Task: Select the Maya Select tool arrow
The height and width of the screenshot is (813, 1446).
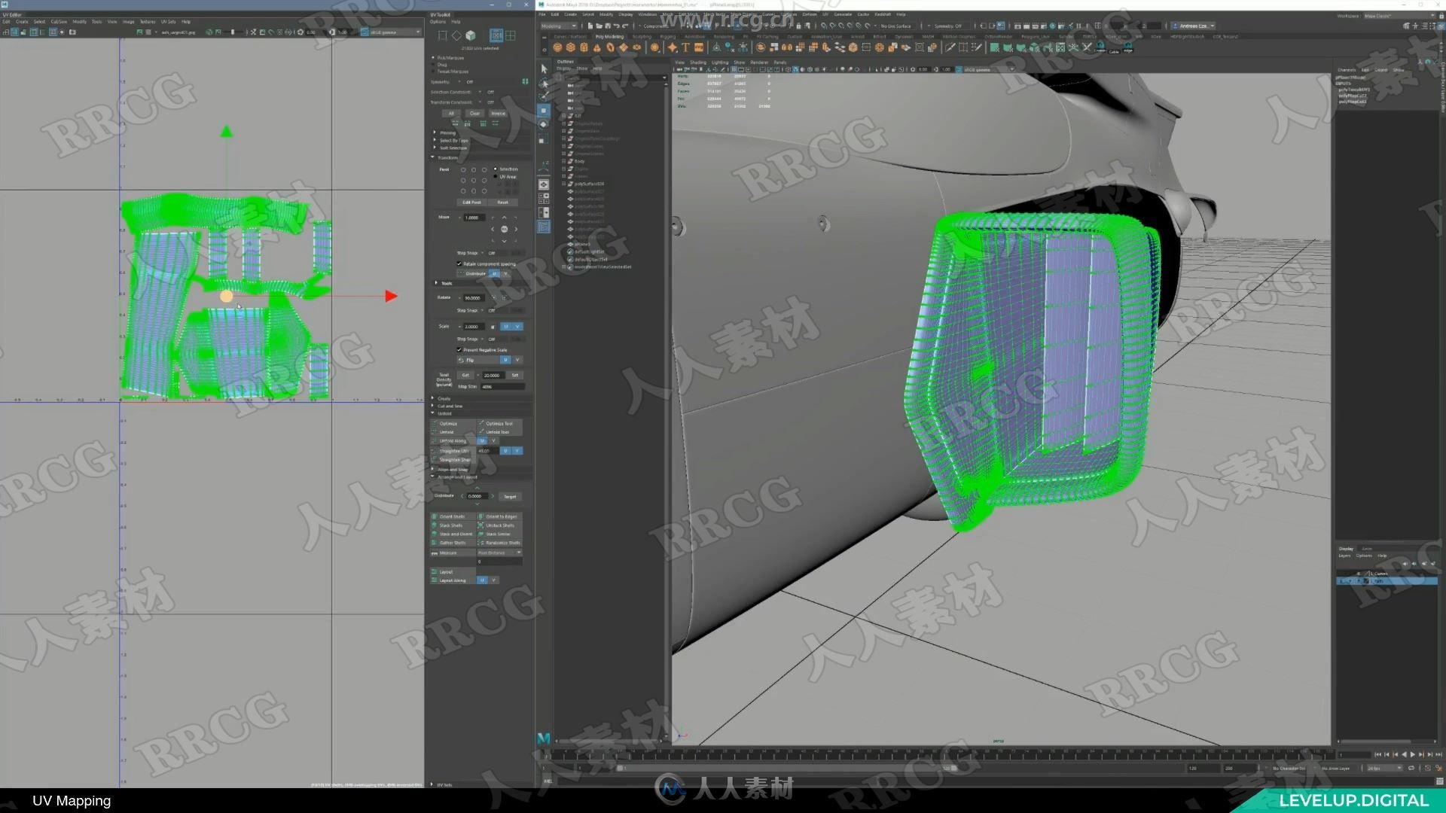Action: (x=544, y=69)
